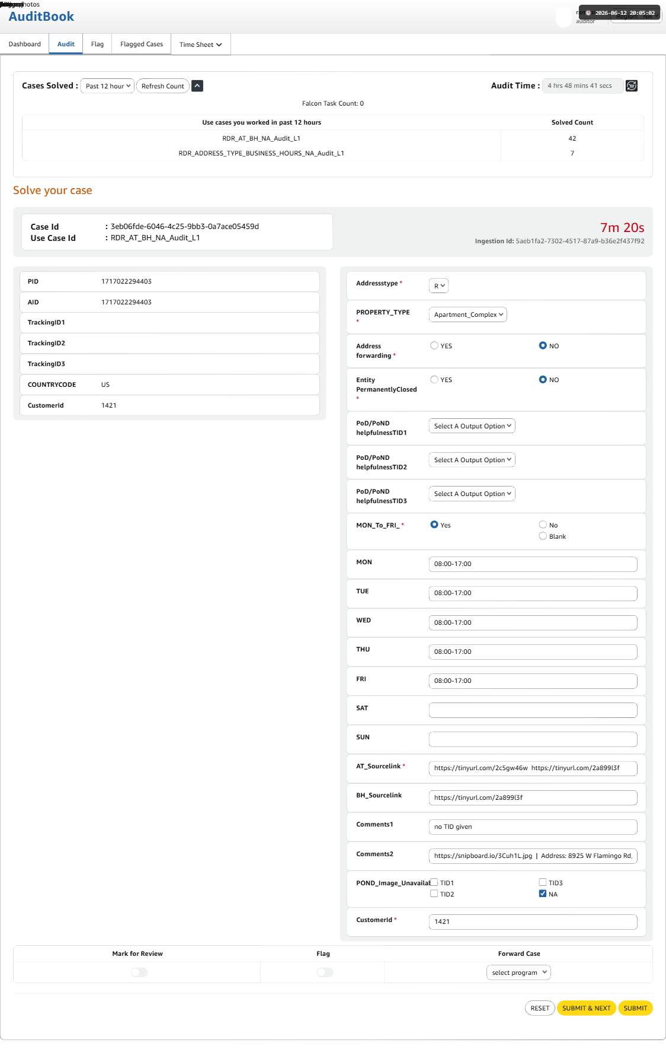Click the BH_Sourcelink field
The height and width of the screenshot is (1049, 666).
[533, 797]
